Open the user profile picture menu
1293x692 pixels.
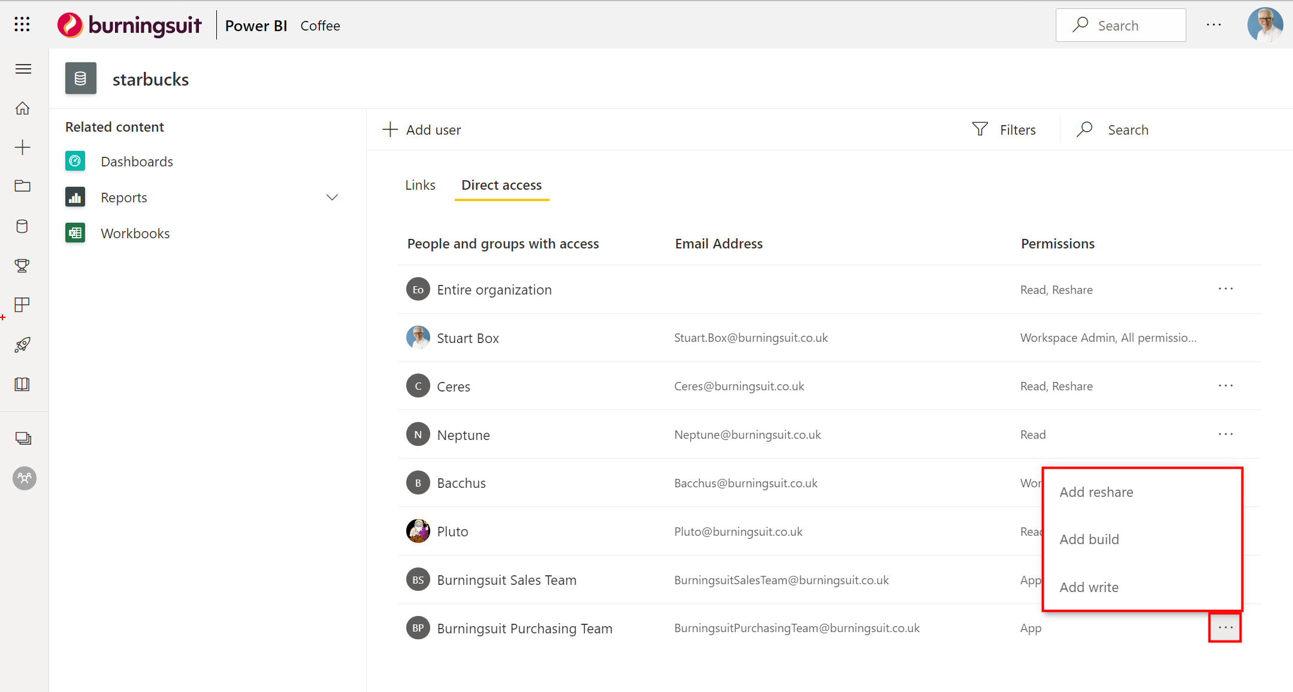coord(1265,25)
